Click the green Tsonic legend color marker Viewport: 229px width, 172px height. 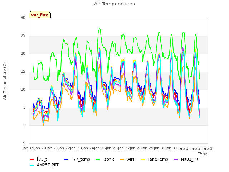98,160
